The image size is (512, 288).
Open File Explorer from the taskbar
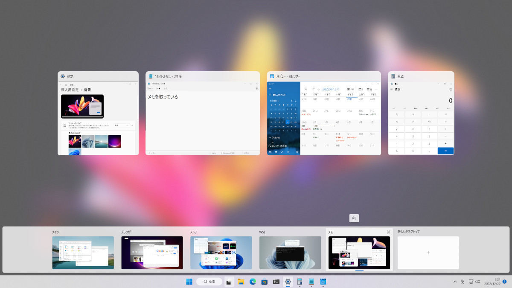pos(241,282)
